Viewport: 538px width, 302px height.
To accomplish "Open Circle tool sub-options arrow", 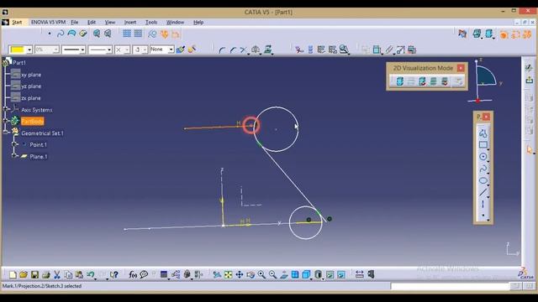I will [x=488, y=162].
